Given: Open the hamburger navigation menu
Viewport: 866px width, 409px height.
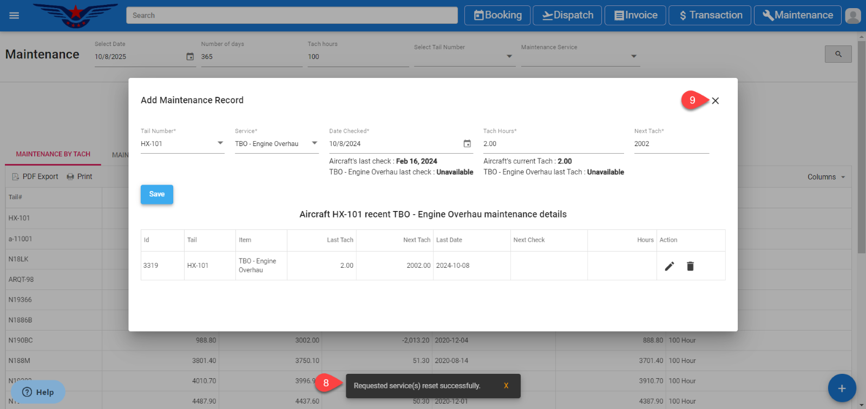Looking at the screenshot, I should pyautogui.click(x=14, y=15).
